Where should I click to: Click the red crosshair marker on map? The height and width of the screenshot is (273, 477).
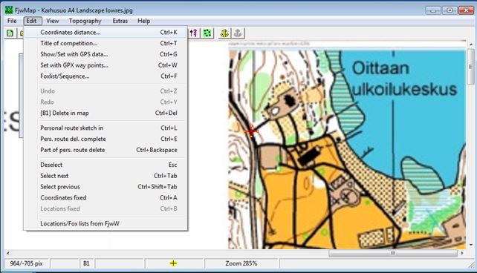pos(251,131)
